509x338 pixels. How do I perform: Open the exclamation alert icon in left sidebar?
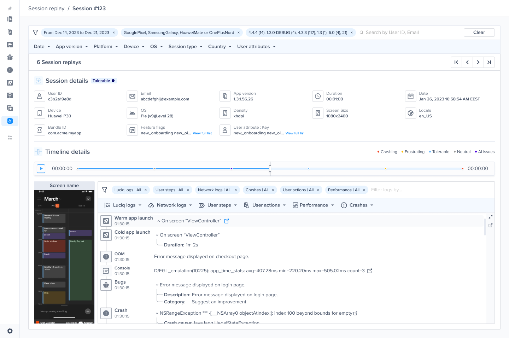(x=10, y=70)
